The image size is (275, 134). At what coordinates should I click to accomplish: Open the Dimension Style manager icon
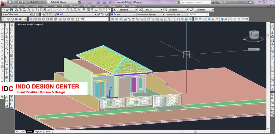pos(140,10)
